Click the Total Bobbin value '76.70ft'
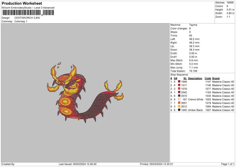The width and height of the screenshot is (236, 167). click(x=193, y=71)
